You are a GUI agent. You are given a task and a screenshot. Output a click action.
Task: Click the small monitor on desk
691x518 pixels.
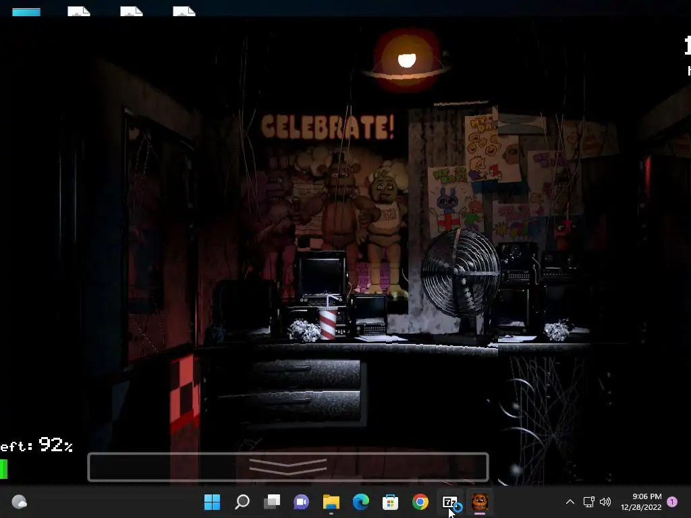pyautogui.click(x=369, y=316)
